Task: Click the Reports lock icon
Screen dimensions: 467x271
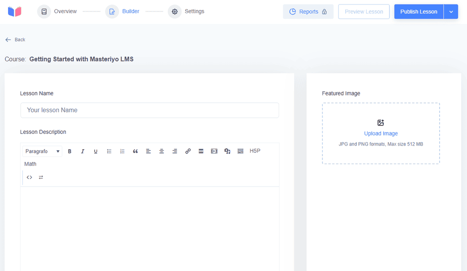Action: click(x=324, y=11)
